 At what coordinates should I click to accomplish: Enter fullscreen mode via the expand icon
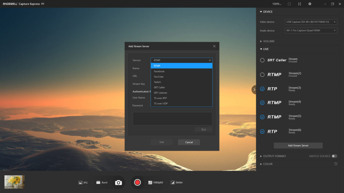299,4
